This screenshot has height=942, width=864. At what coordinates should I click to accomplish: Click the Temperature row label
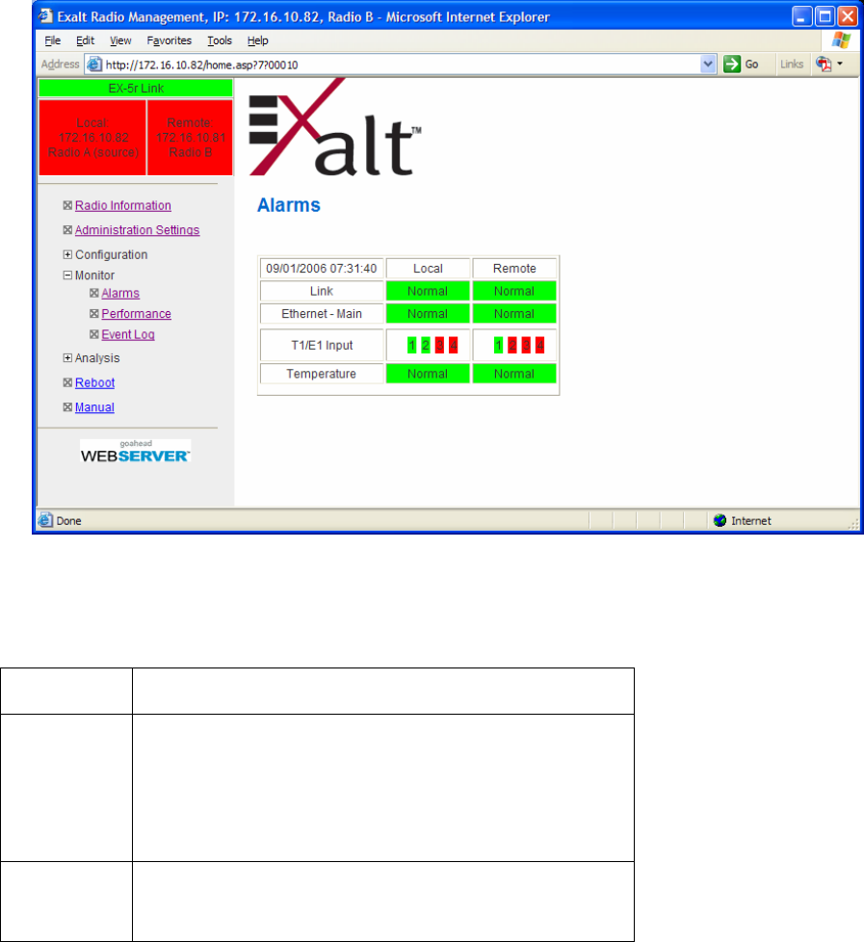click(x=322, y=374)
